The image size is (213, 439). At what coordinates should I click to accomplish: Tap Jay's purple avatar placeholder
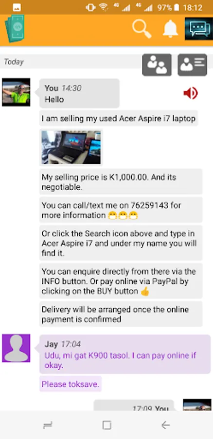click(x=16, y=348)
